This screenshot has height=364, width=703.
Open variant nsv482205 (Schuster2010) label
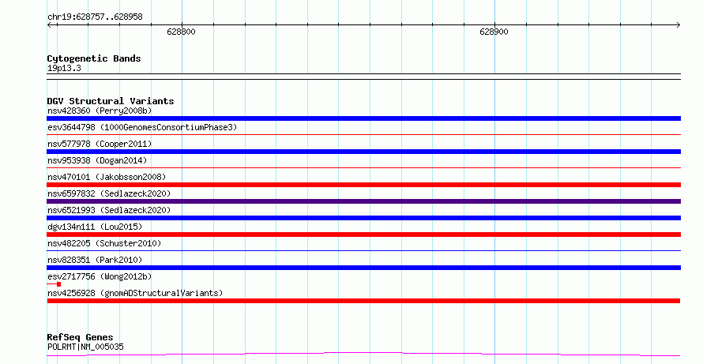point(104,243)
